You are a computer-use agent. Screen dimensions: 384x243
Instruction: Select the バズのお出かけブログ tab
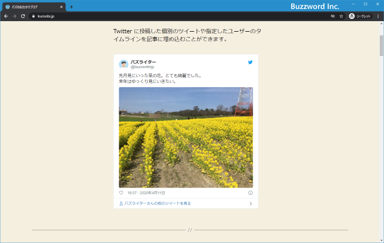[34, 7]
